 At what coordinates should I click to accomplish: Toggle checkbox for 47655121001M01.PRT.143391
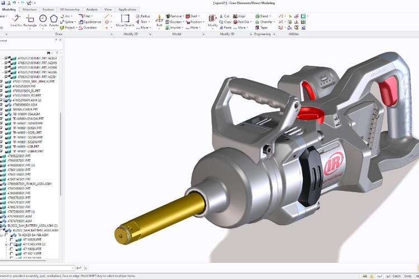[x=6, y=77]
